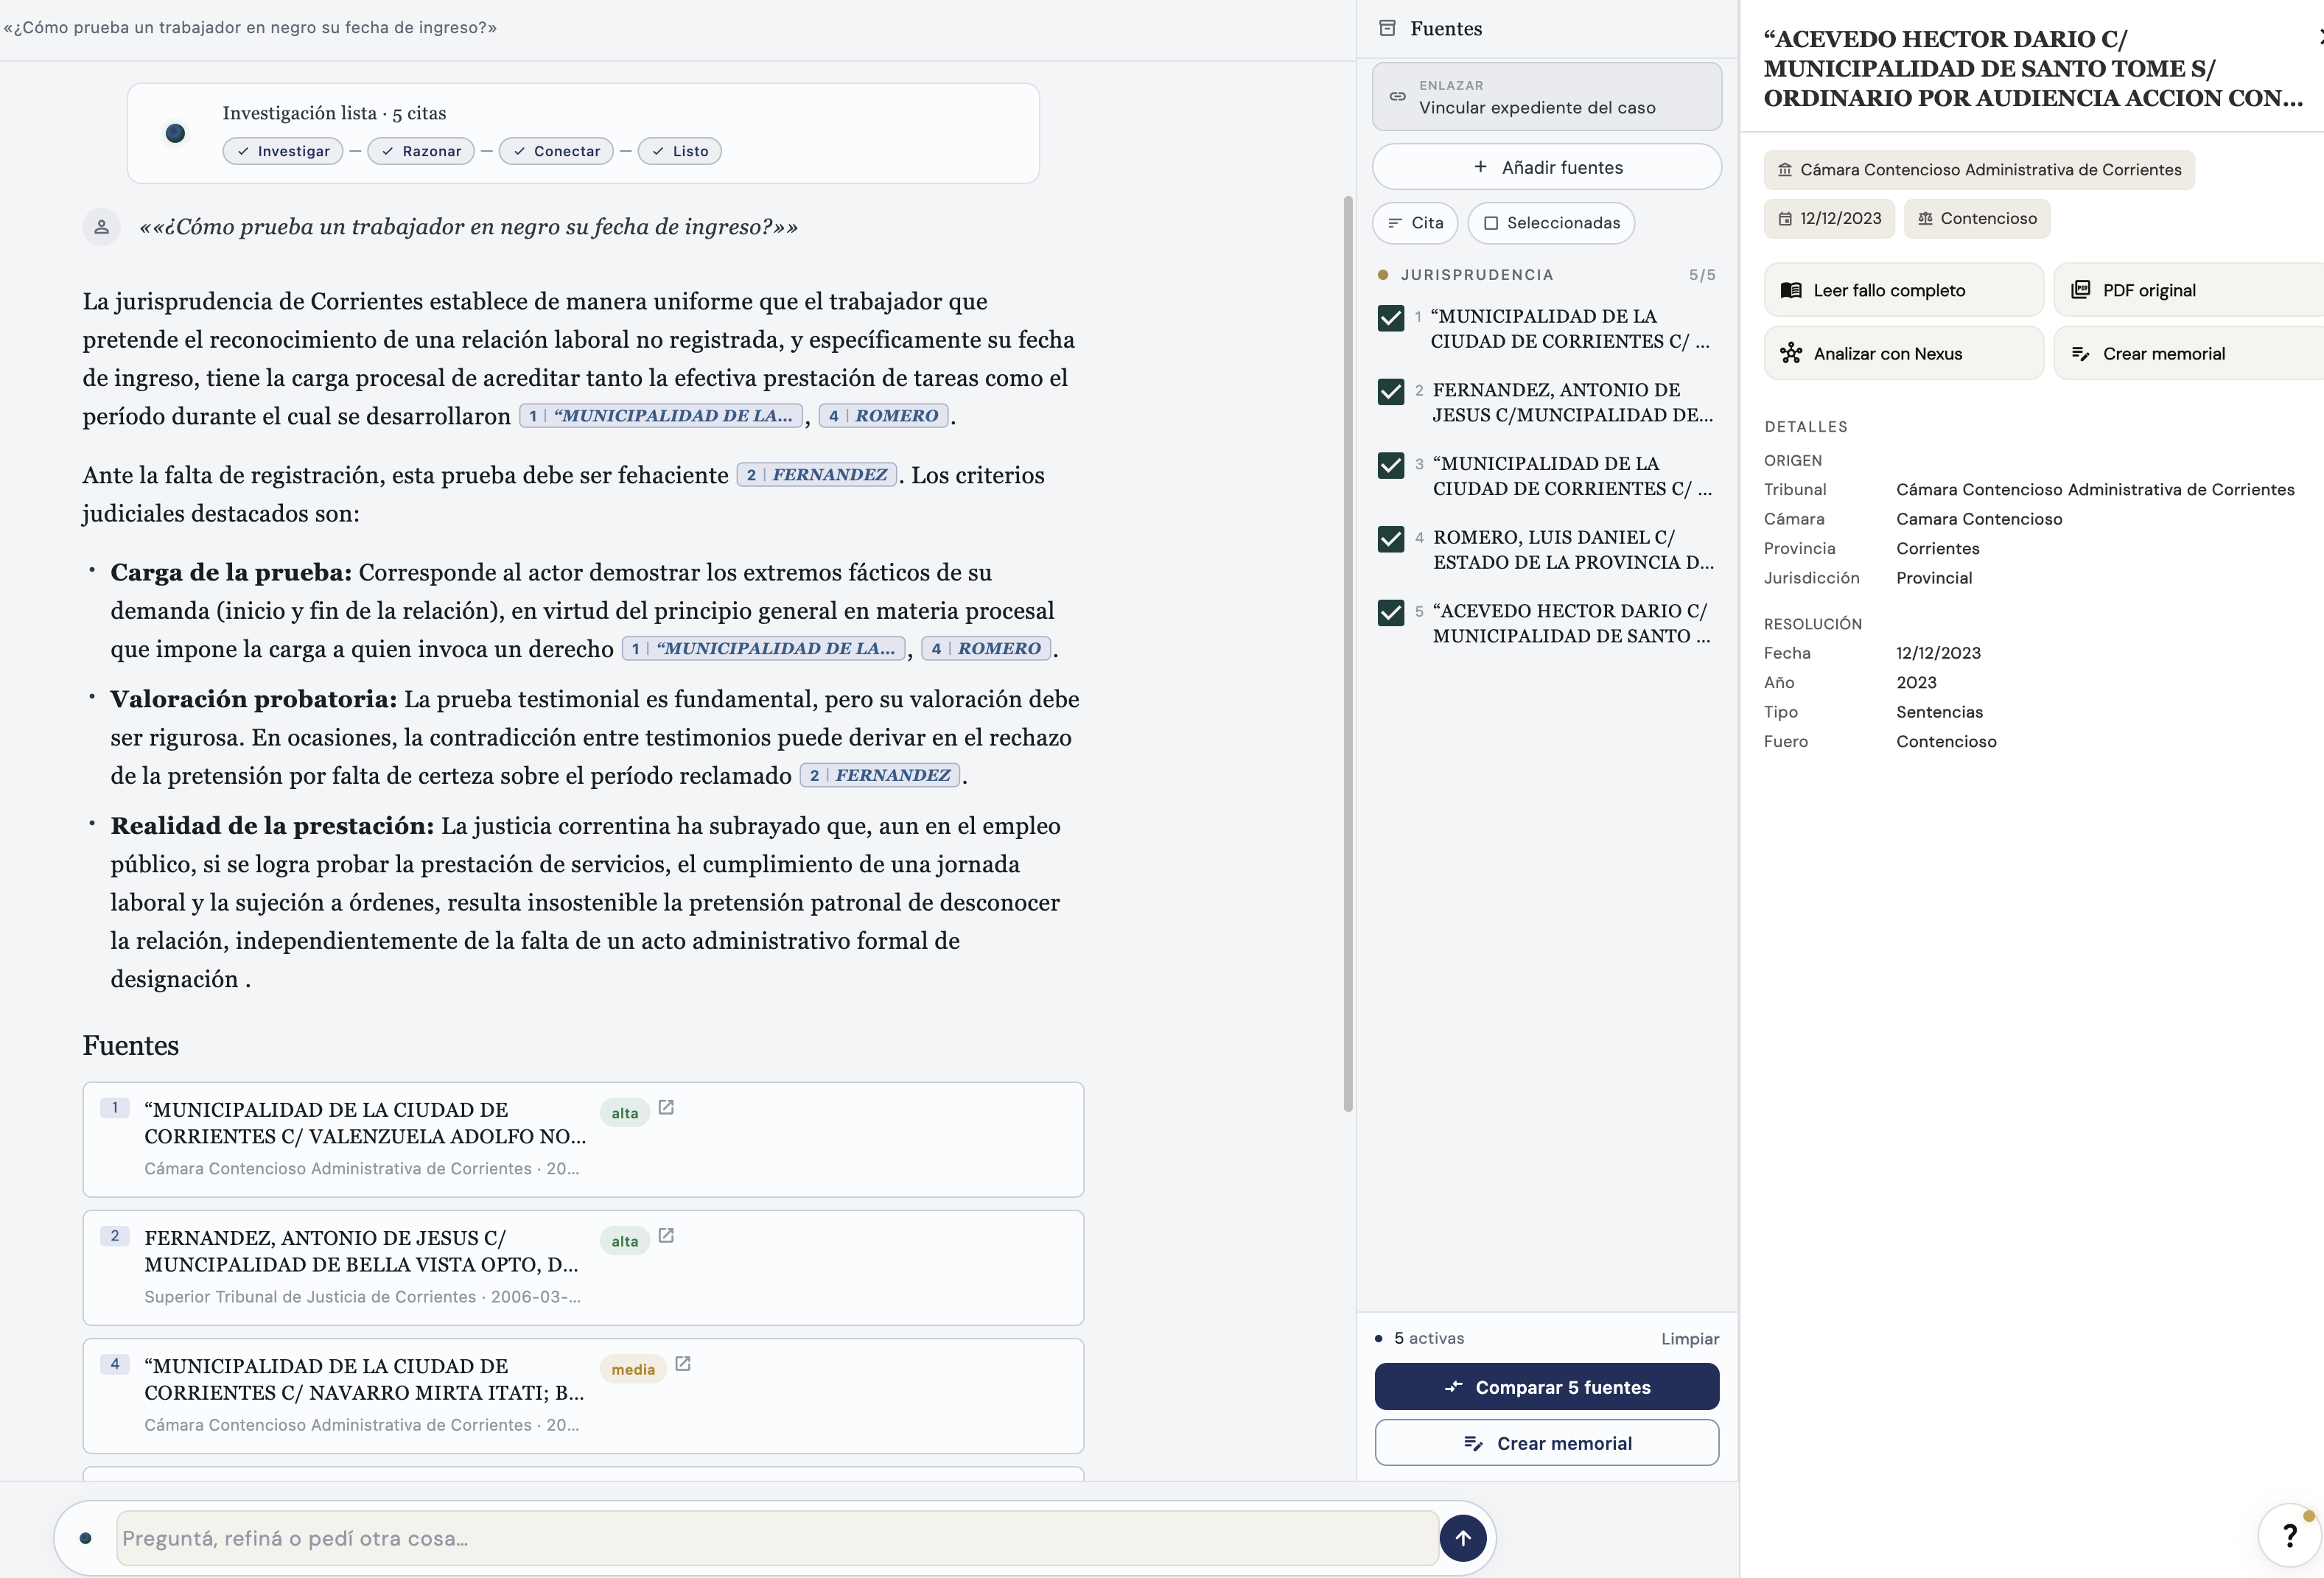This screenshot has width=2324, height=1578.
Task: Click the '5 activas' status text
Action: pyautogui.click(x=1429, y=1338)
